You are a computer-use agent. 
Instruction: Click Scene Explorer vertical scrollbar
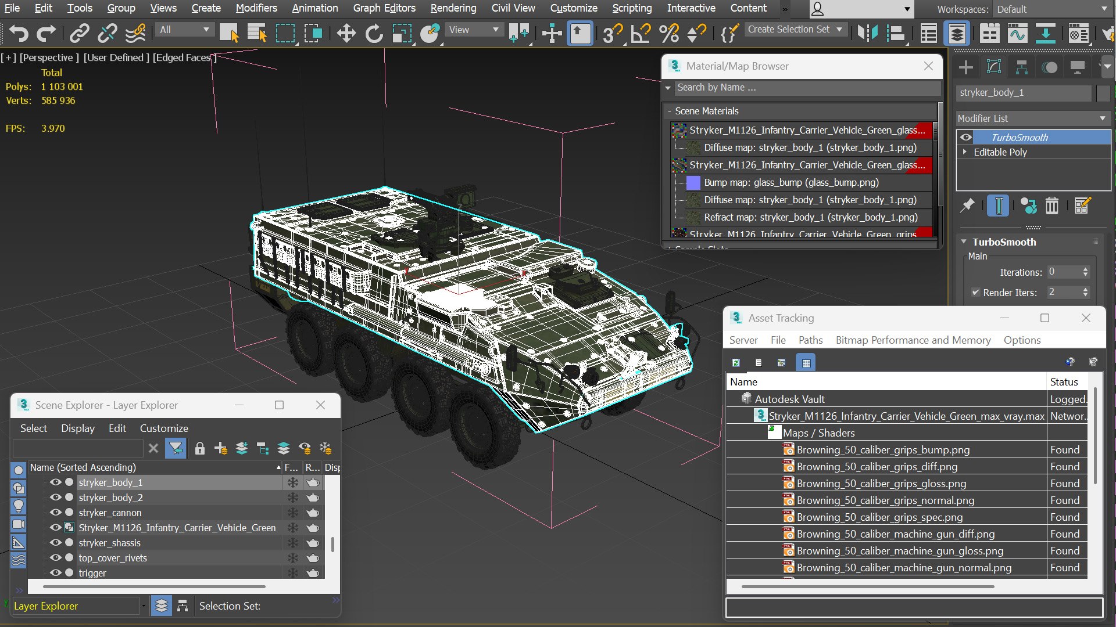click(332, 545)
